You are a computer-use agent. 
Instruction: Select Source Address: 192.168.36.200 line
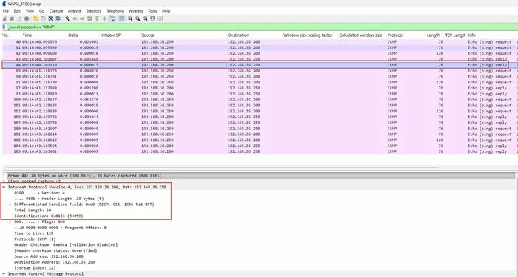pyautogui.click(x=49, y=256)
